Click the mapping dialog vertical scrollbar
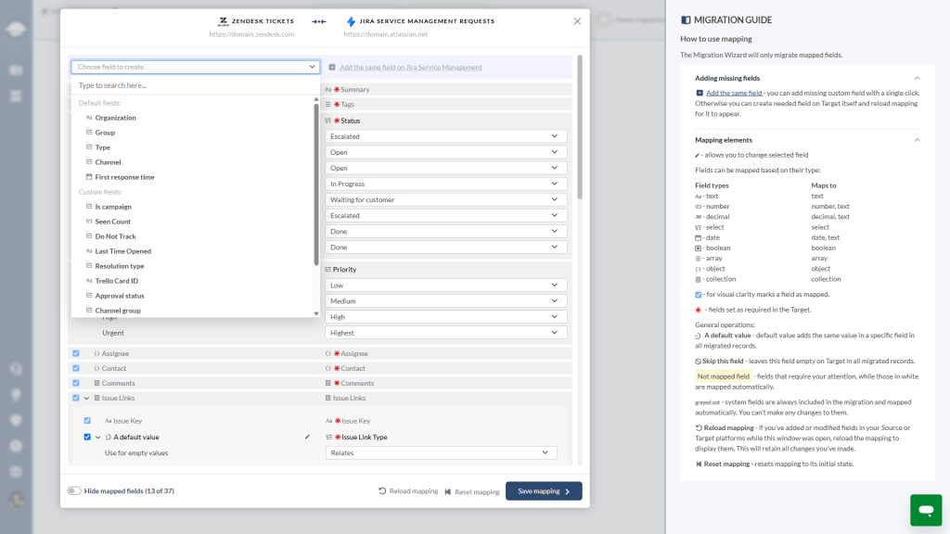950x534 pixels. (580, 127)
